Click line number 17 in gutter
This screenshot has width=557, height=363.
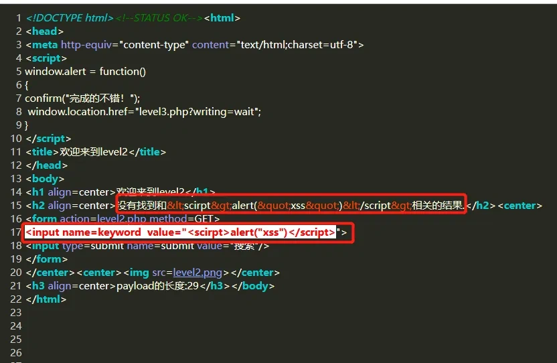[16, 232]
